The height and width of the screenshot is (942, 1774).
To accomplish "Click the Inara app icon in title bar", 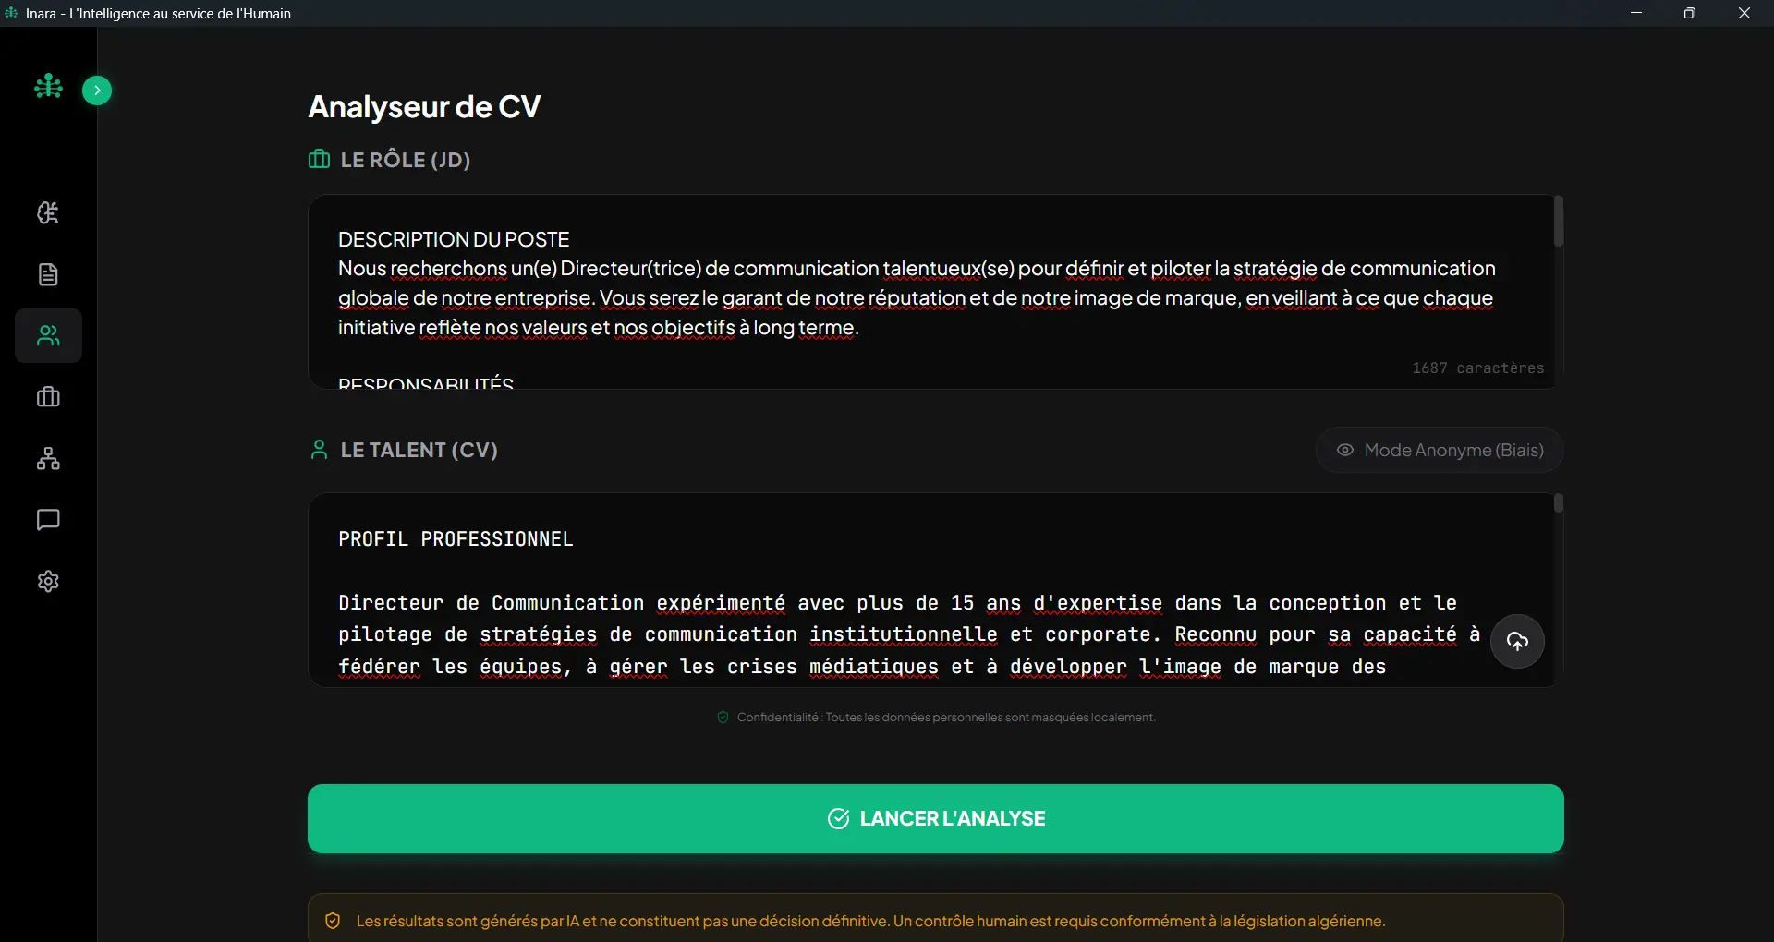I will coord(12,13).
